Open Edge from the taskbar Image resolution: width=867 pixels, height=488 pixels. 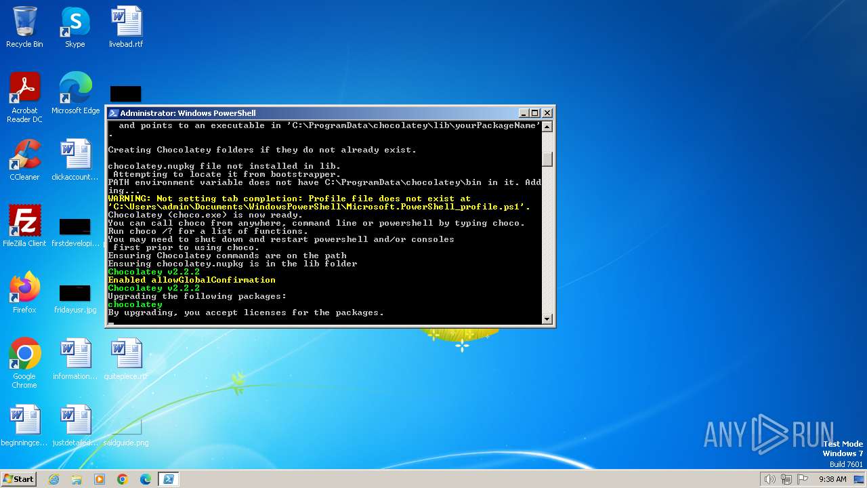click(x=145, y=479)
